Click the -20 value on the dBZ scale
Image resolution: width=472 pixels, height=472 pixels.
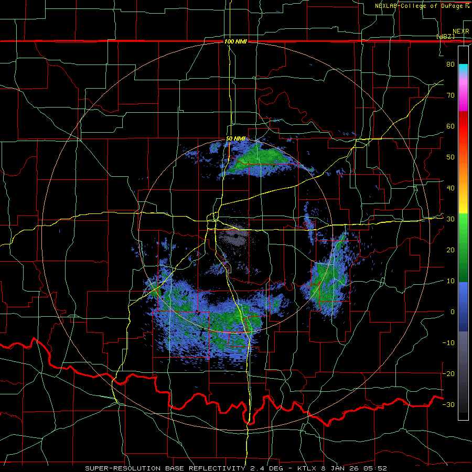click(448, 373)
